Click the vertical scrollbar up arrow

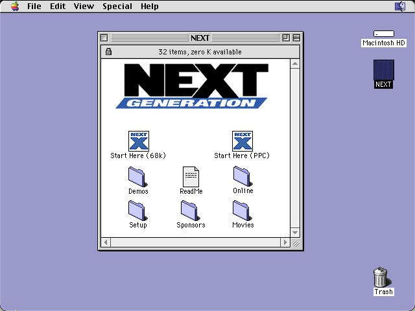[295, 63]
